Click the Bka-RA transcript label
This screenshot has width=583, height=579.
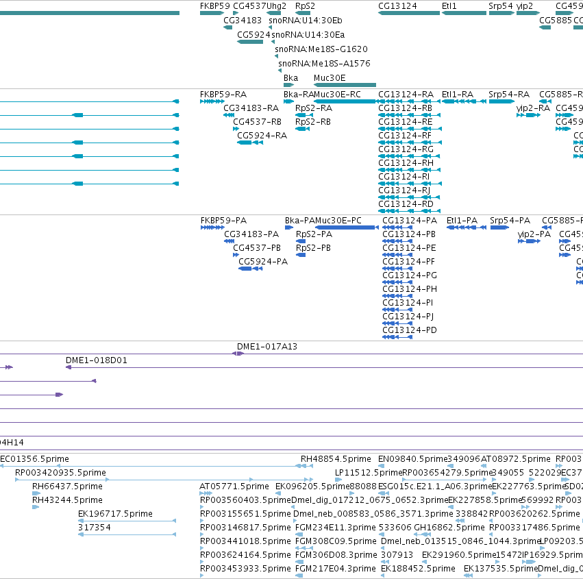click(x=299, y=95)
